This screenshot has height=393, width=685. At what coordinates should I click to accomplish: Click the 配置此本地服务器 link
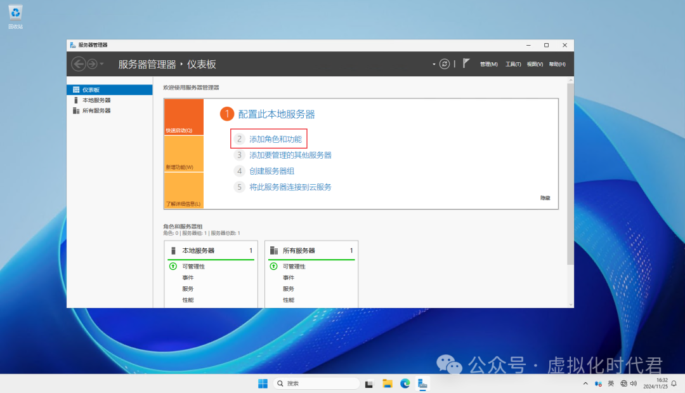(276, 114)
